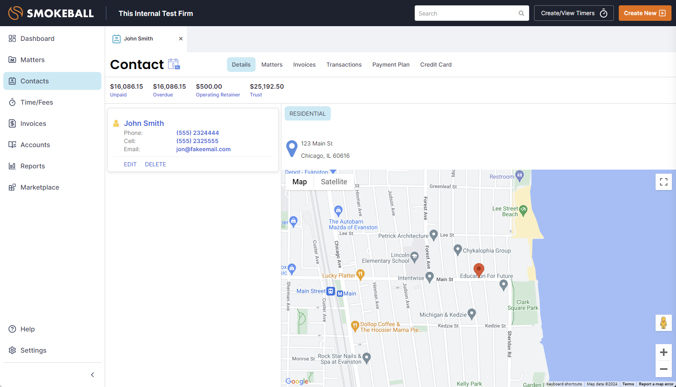The image size is (676, 387).
Task: Click the Intentwise map marker
Action: (429, 277)
